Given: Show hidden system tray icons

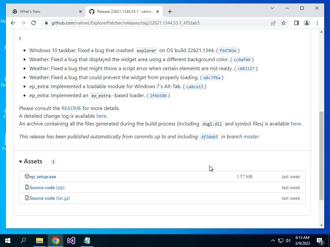Looking at the screenshot, I should pos(273,241).
